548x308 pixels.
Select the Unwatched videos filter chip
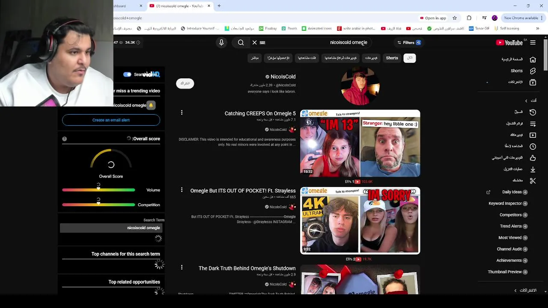(x=340, y=58)
